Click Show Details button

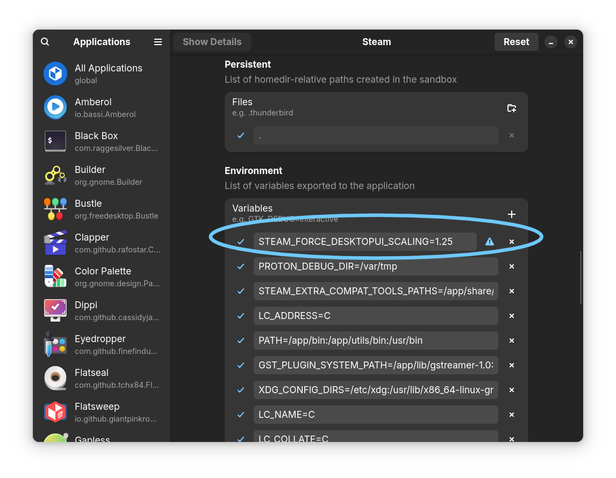click(212, 41)
